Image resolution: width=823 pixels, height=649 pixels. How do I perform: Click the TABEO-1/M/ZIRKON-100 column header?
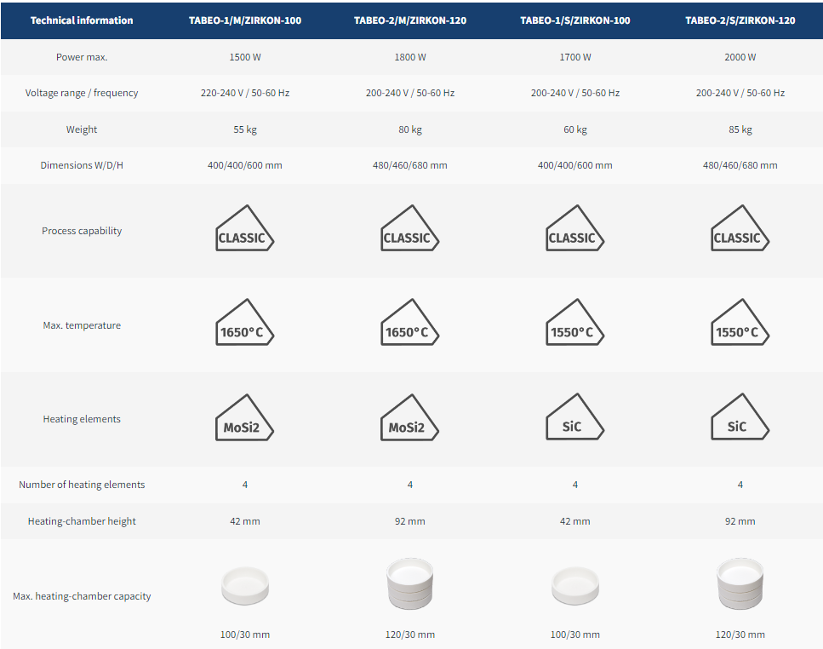[x=245, y=20]
